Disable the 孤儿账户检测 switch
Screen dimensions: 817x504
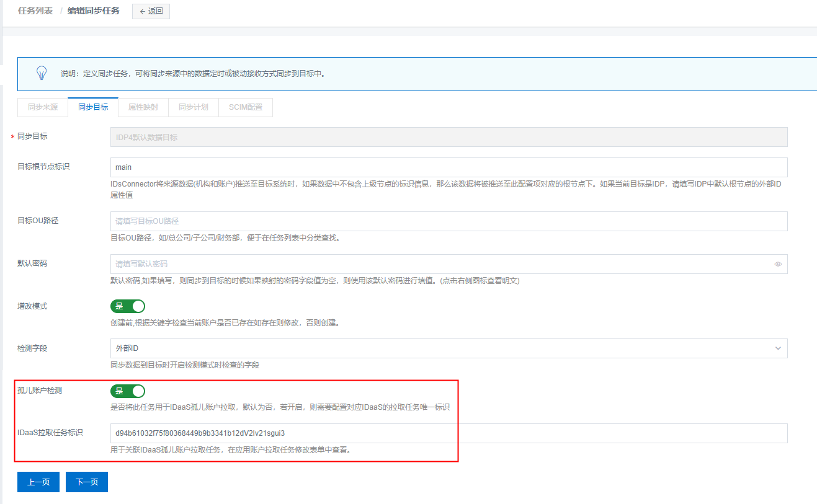[128, 391]
